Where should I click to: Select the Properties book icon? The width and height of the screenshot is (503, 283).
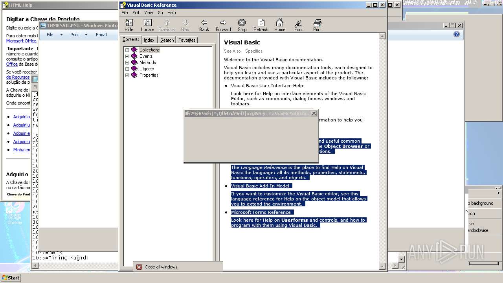134,75
